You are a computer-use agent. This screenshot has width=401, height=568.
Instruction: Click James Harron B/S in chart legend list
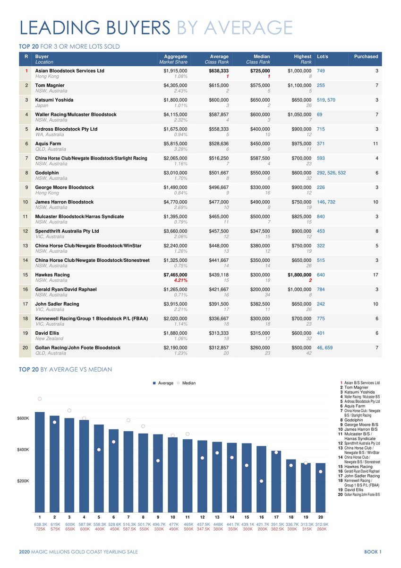(361, 429)
